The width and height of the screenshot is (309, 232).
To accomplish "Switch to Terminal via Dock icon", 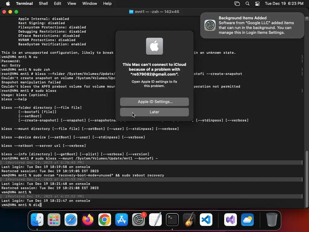I will 172,220.
